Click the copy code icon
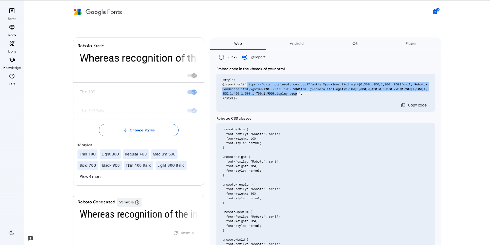 (403, 105)
